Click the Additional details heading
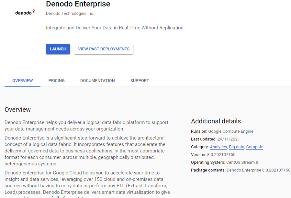Screen dimensions: 291x198 click(216, 121)
